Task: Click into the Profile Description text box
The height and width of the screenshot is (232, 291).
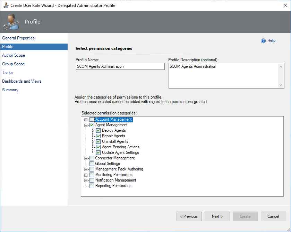Action: 223,76
